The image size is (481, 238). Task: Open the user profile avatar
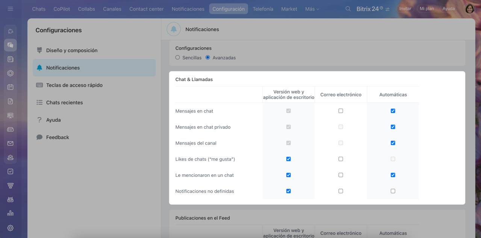pyautogui.click(x=470, y=9)
